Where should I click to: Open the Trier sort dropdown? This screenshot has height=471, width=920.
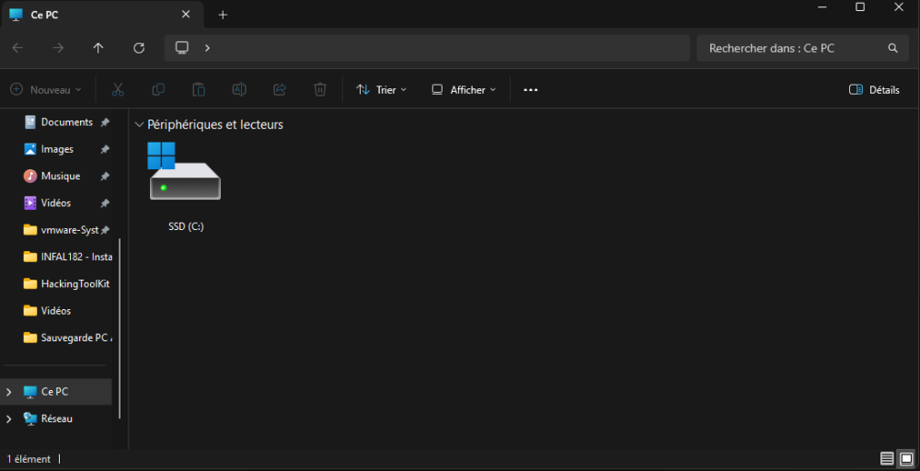(381, 89)
